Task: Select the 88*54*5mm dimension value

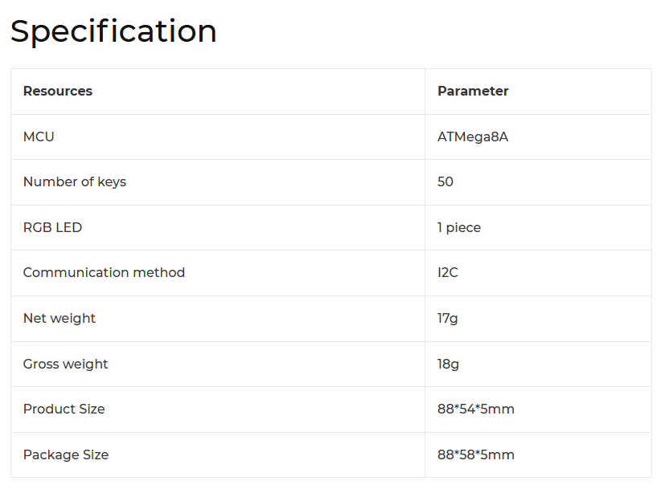Action: (x=476, y=410)
